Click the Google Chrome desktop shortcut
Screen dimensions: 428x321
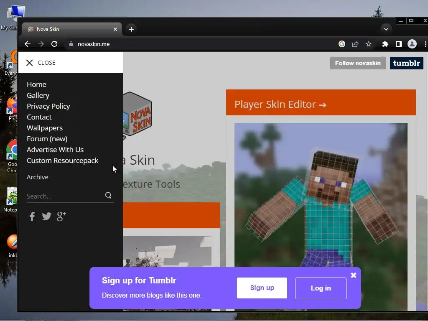[12, 156]
